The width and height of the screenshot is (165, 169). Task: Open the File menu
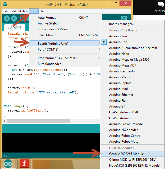[6, 11]
